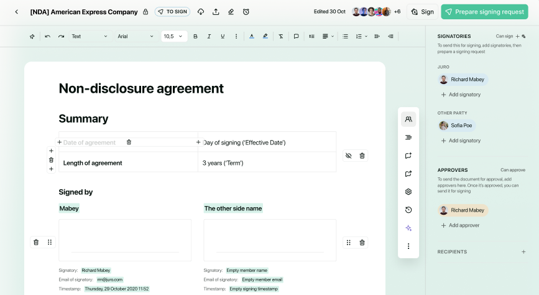This screenshot has height=295, width=539.
Task: Open the signatories people tab in the side toolbar
Action: pyautogui.click(x=408, y=119)
